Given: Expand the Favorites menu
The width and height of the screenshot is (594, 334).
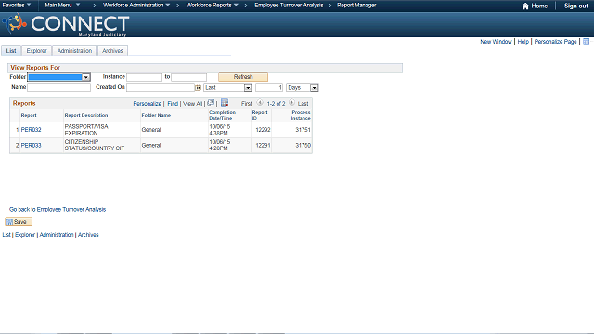Looking at the screenshot, I should click(17, 6).
